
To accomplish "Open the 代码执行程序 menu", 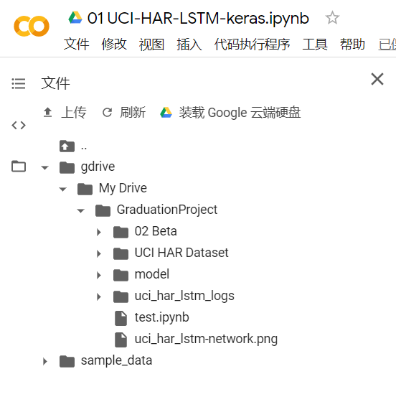I will [252, 45].
